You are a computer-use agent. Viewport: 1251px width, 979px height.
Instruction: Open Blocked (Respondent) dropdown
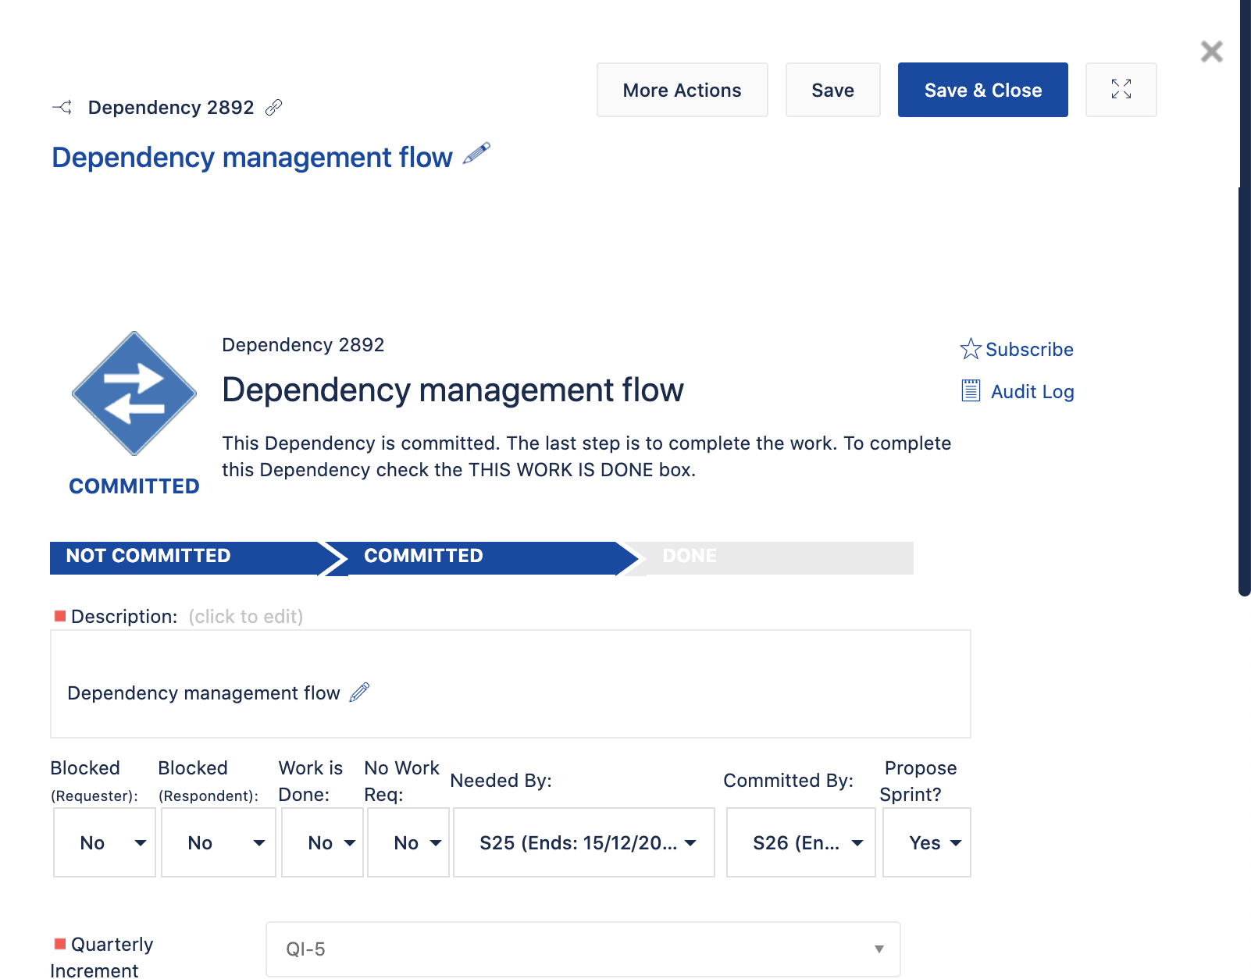219,842
